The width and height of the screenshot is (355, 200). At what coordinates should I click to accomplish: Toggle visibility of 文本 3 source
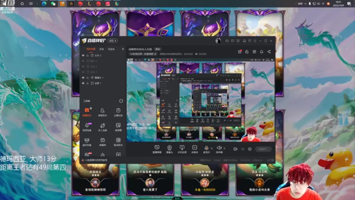(x=83, y=55)
